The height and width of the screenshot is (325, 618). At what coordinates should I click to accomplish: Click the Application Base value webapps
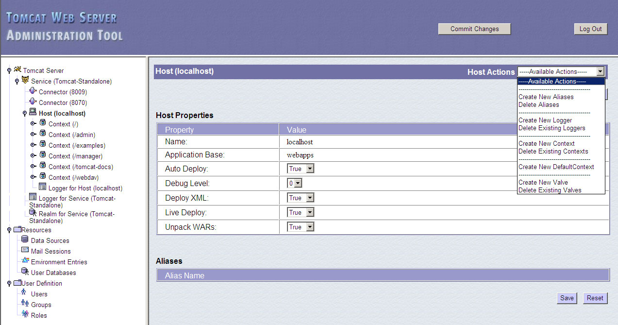tap(300, 155)
